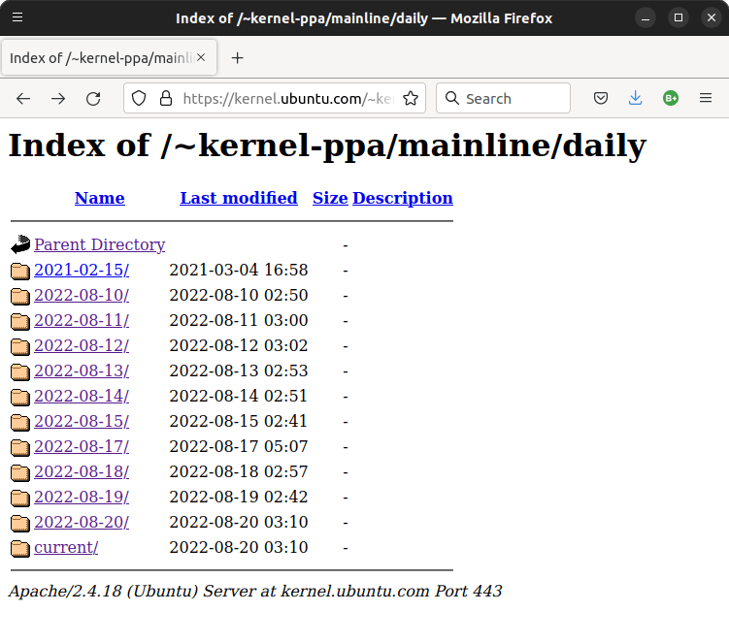Viewport: 729px width, 644px height.
Task: Open the 2022-08-14/ folder link
Action: (x=82, y=396)
